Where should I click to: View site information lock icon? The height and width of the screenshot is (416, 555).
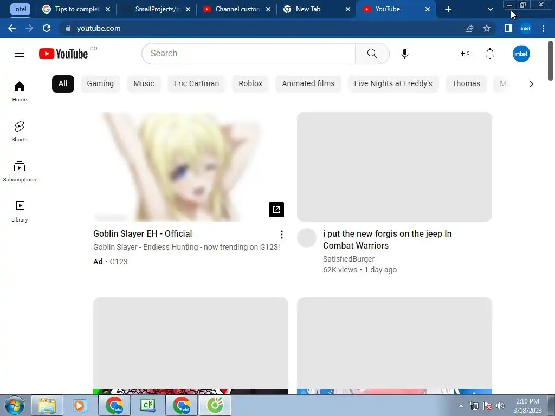68,28
